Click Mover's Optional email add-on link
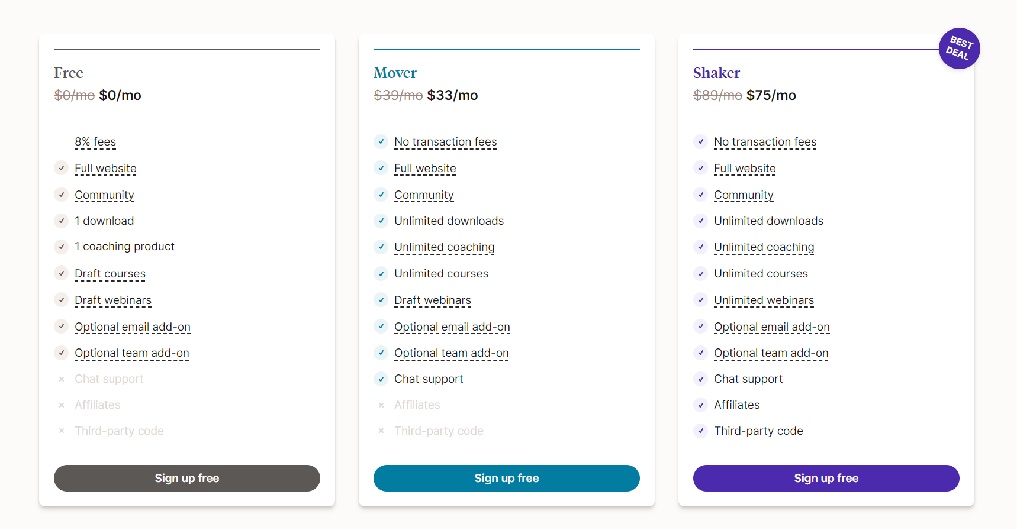The width and height of the screenshot is (1017, 530). (452, 327)
